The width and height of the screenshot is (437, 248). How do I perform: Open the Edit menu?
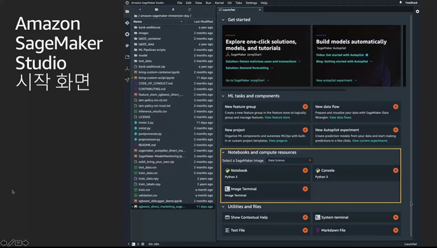coord(189,3)
